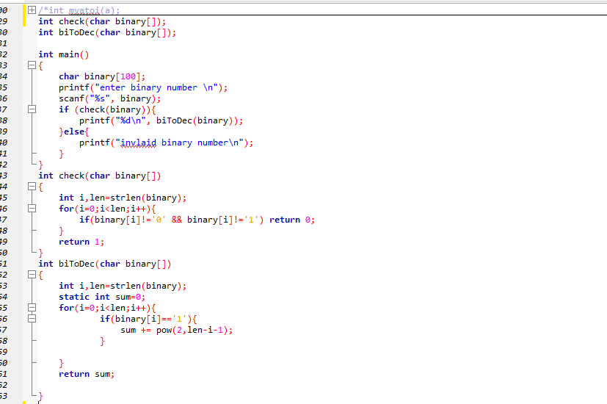
Task: Fold the for loop inside check function
Action: 31,209
